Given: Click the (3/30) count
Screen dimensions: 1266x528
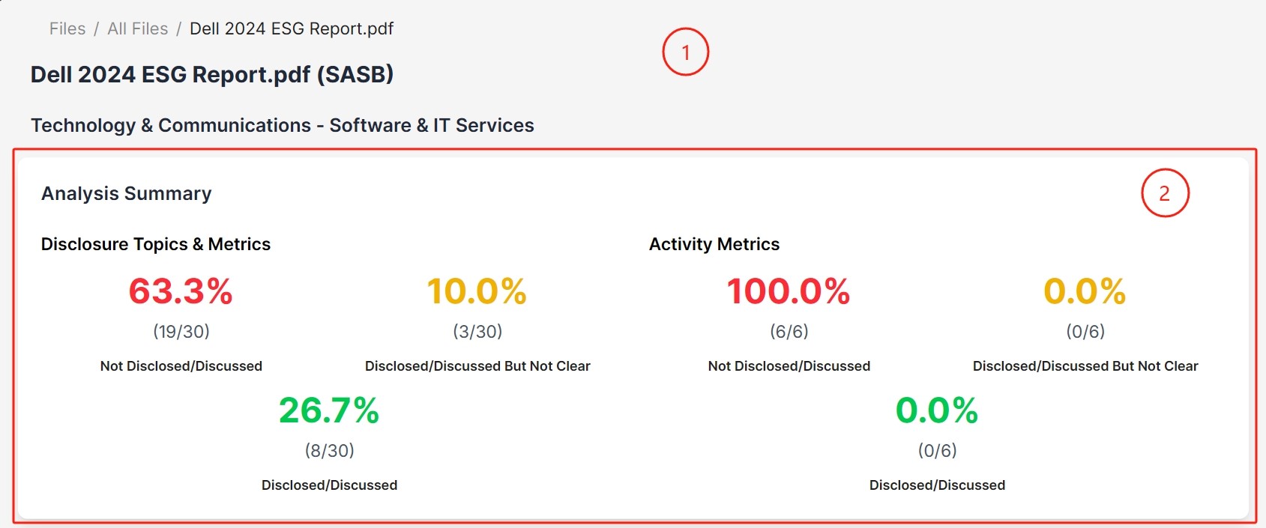Looking at the screenshot, I should (477, 331).
